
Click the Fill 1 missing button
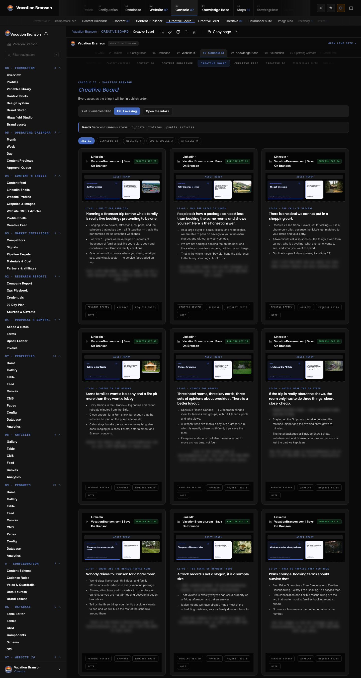point(127,111)
